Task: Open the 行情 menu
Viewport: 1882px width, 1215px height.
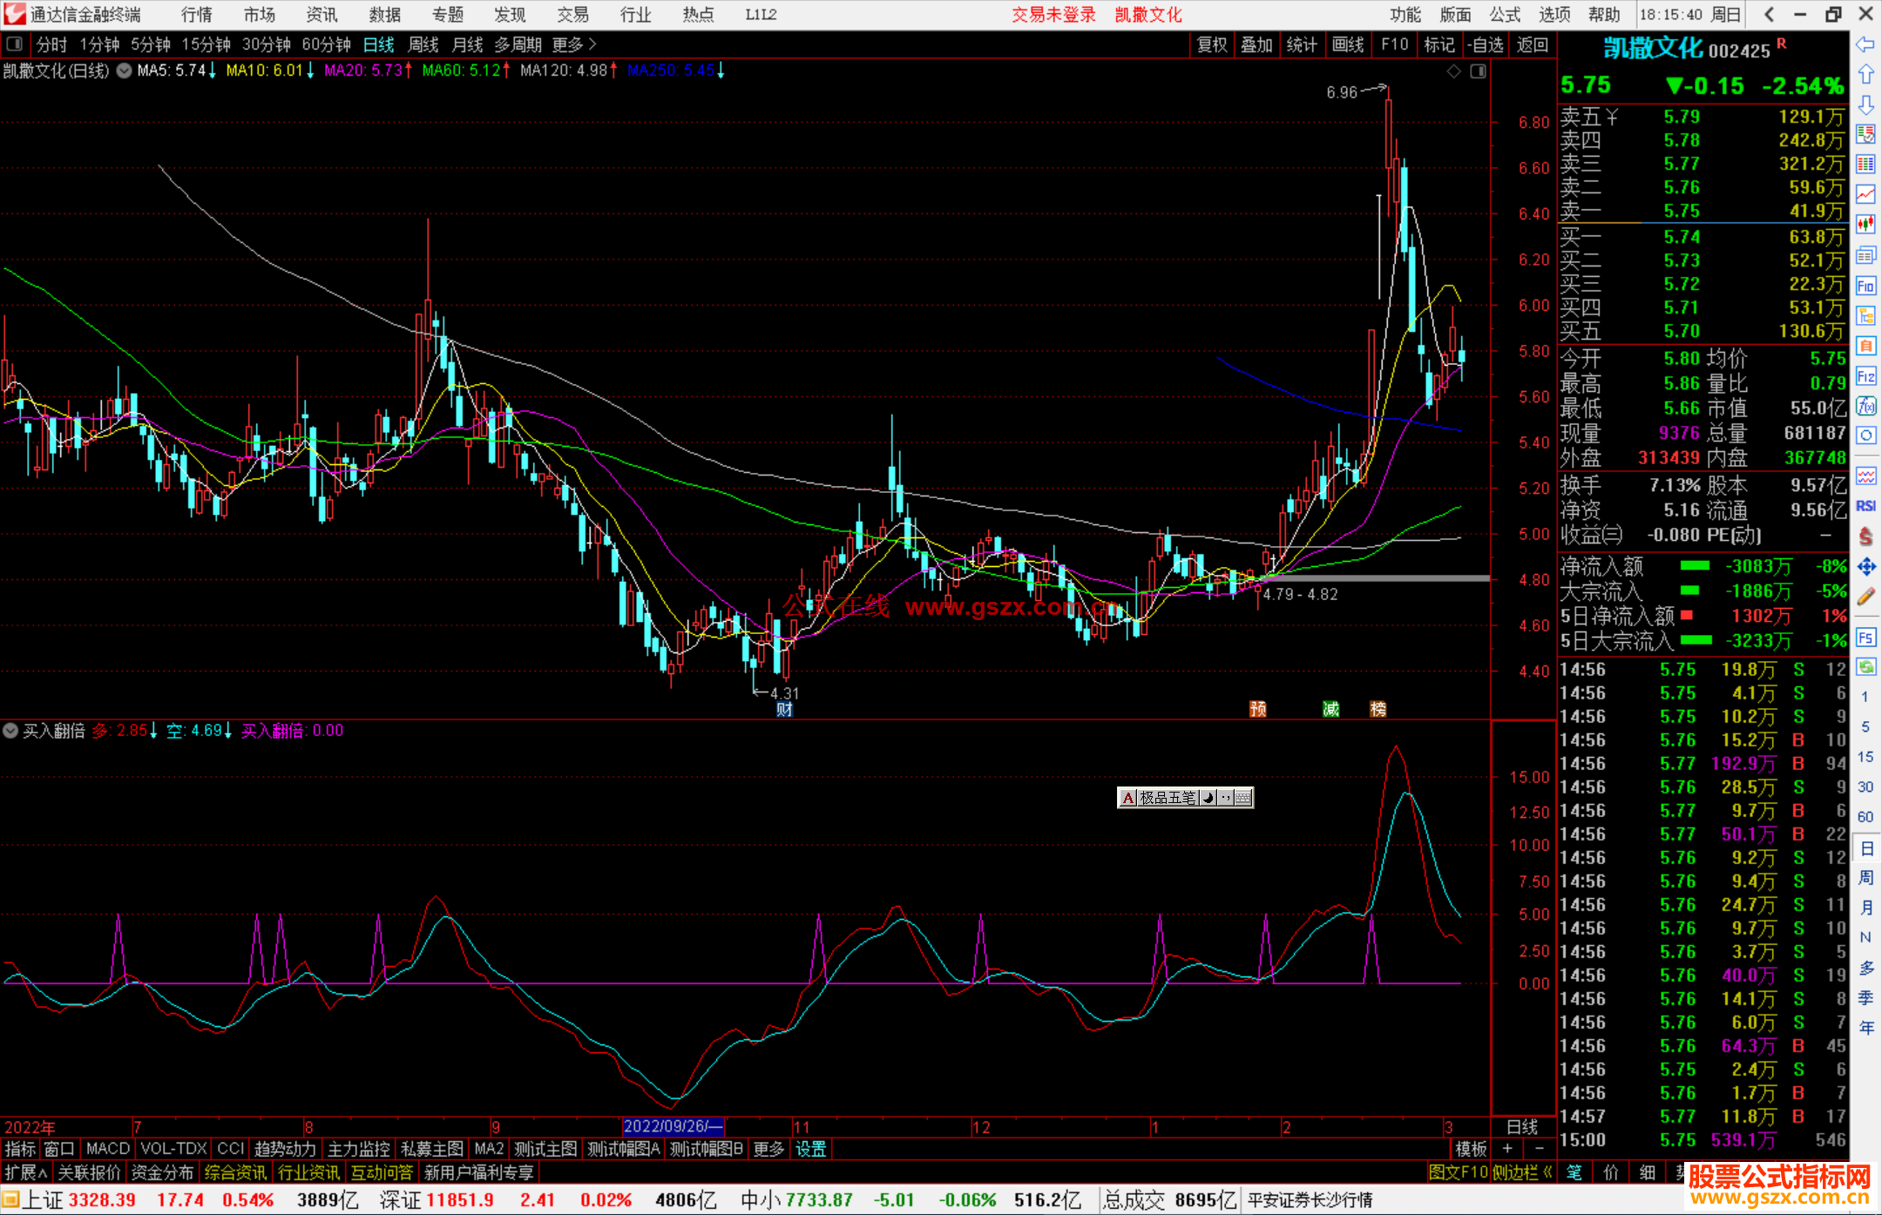Action: [x=196, y=15]
